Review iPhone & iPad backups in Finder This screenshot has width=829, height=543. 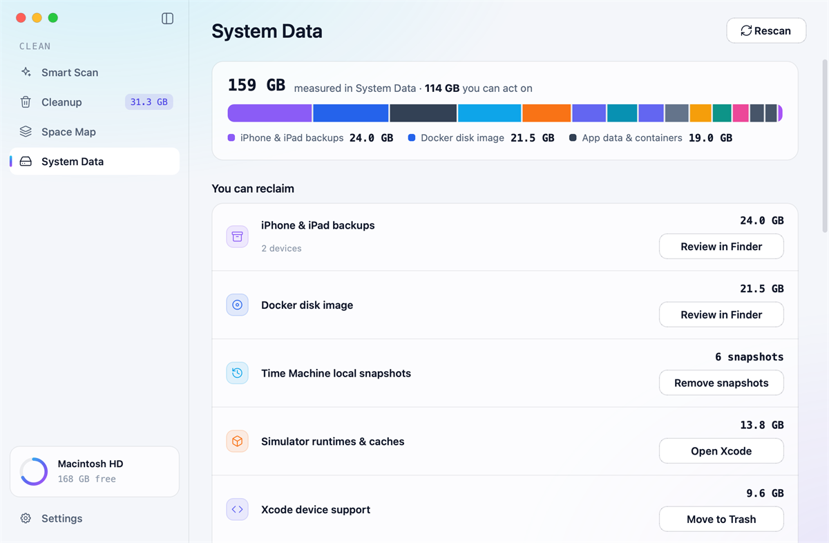(721, 247)
